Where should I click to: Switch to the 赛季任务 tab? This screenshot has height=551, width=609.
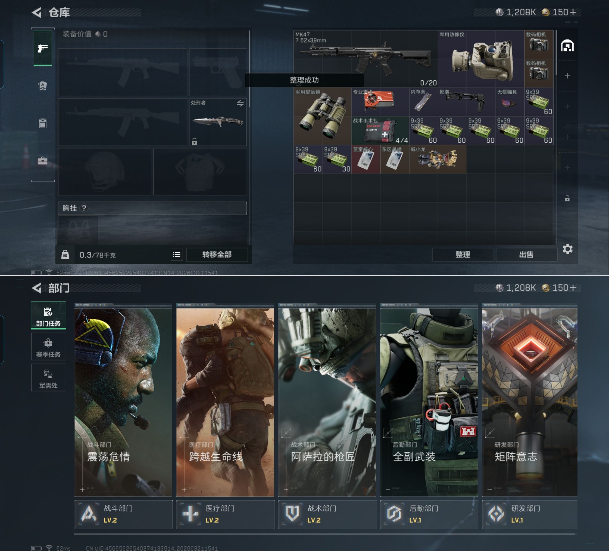click(x=48, y=347)
